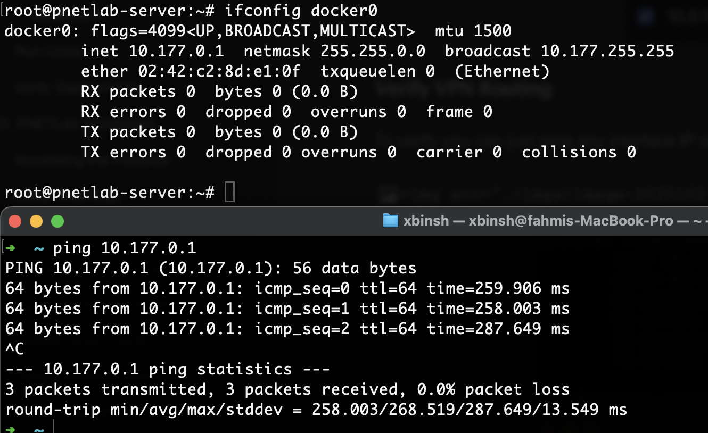Click the mtu 1500 value
This screenshot has height=433, width=708.
(473, 31)
